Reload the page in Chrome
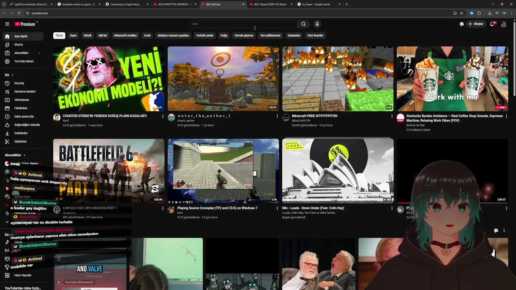Image resolution: width=516 pixels, height=290 pixels. click(19, 13)
